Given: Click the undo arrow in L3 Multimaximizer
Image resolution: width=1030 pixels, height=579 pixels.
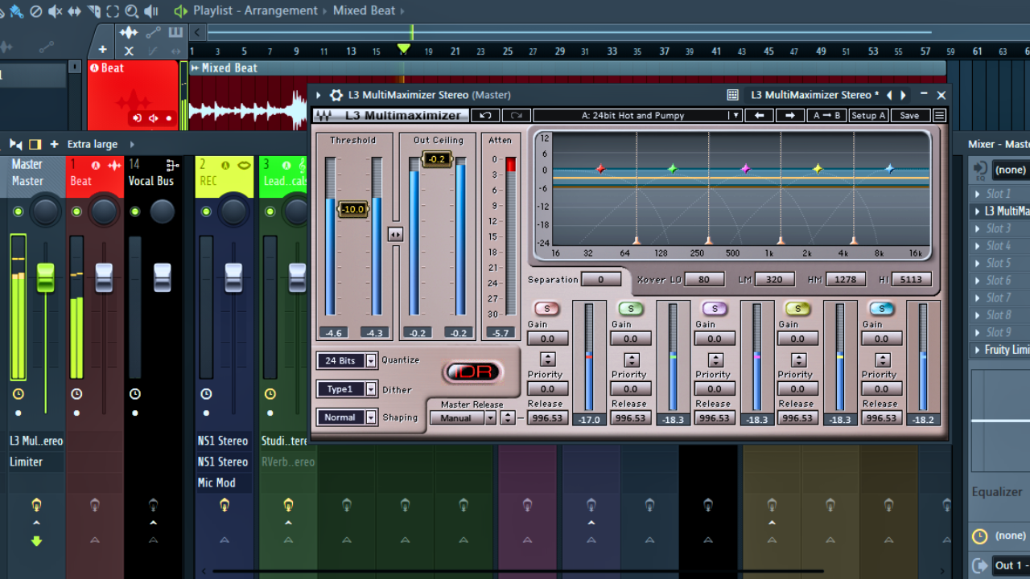Looking at the screenshot, I should (485, 116).
